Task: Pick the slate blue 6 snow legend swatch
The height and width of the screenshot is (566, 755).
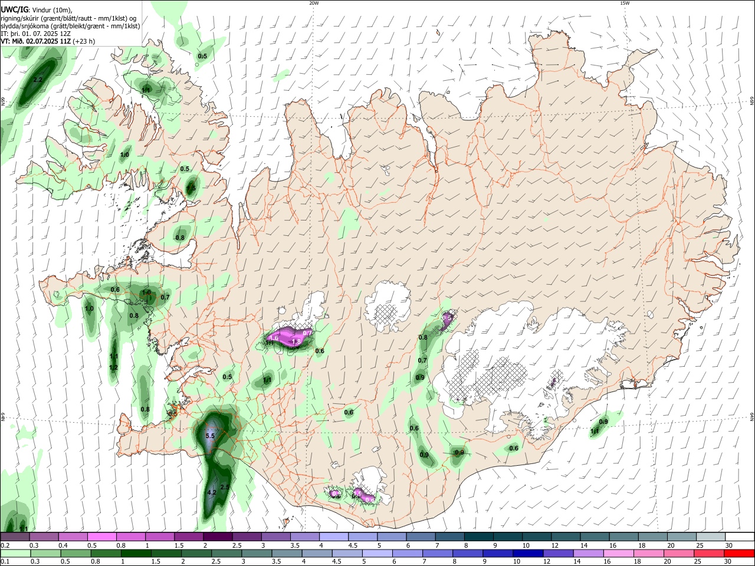Action: point(421,537)
